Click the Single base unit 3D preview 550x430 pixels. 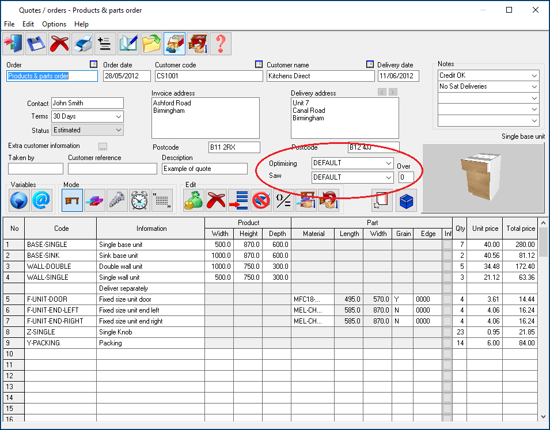[x=483, y=178]
